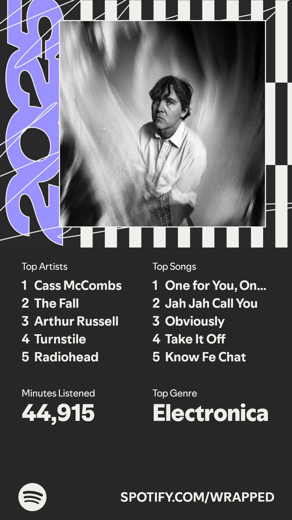The height and width of the screenshot is (520, 292).
Task: Select the song Know Fe Chat
Action: (205, 357)
